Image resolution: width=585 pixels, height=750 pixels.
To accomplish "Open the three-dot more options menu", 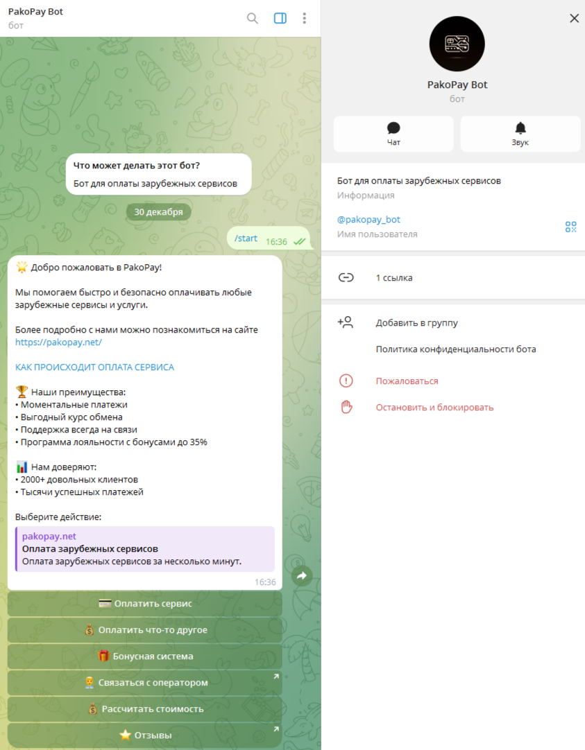I will [305, 18].
